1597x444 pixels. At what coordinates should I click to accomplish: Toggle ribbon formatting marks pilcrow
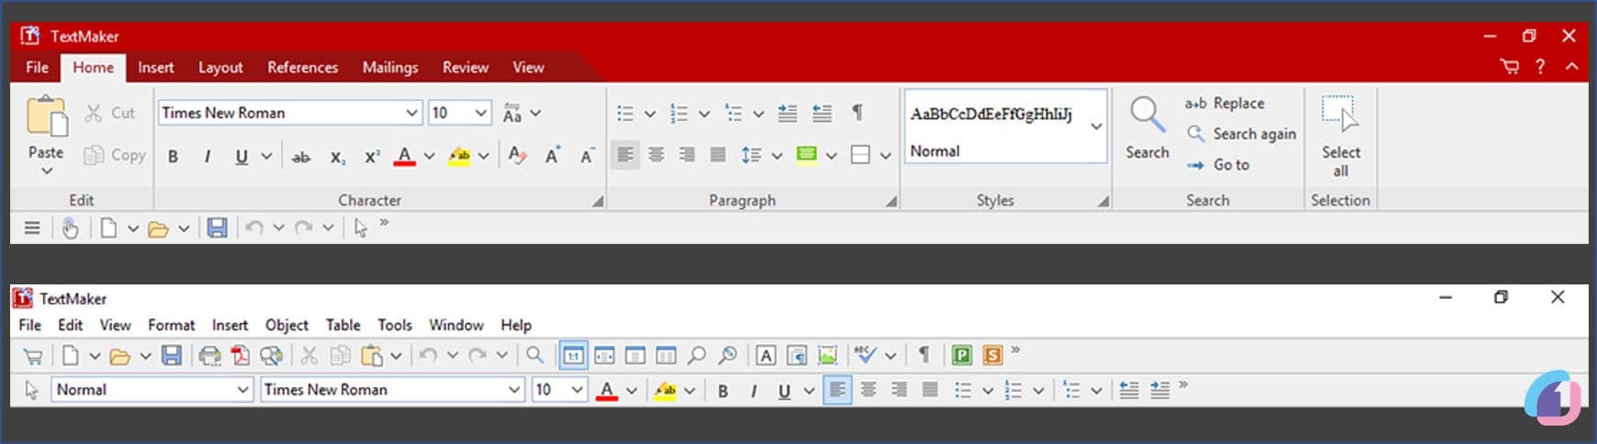857,112
